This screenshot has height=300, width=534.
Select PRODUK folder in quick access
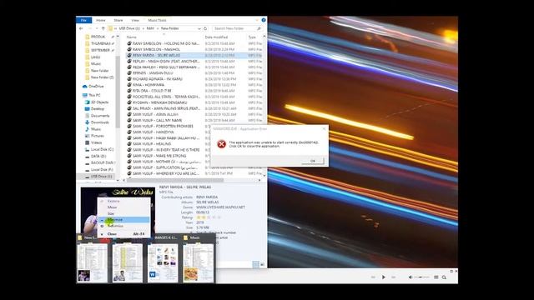point(98,37)
